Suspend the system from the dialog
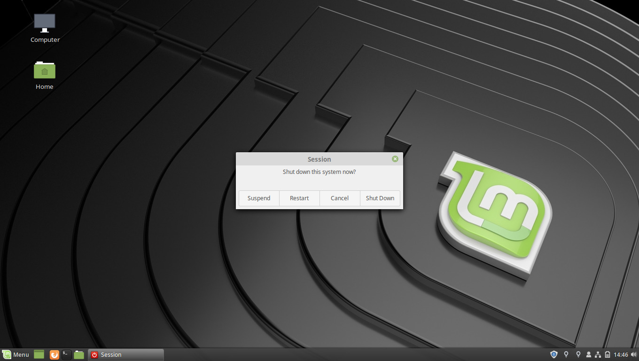 coord(258,198)
